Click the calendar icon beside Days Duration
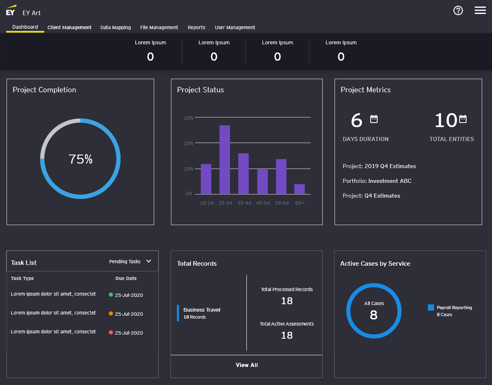This screenshot has height=385, width=492. click(x=374, y=119)
